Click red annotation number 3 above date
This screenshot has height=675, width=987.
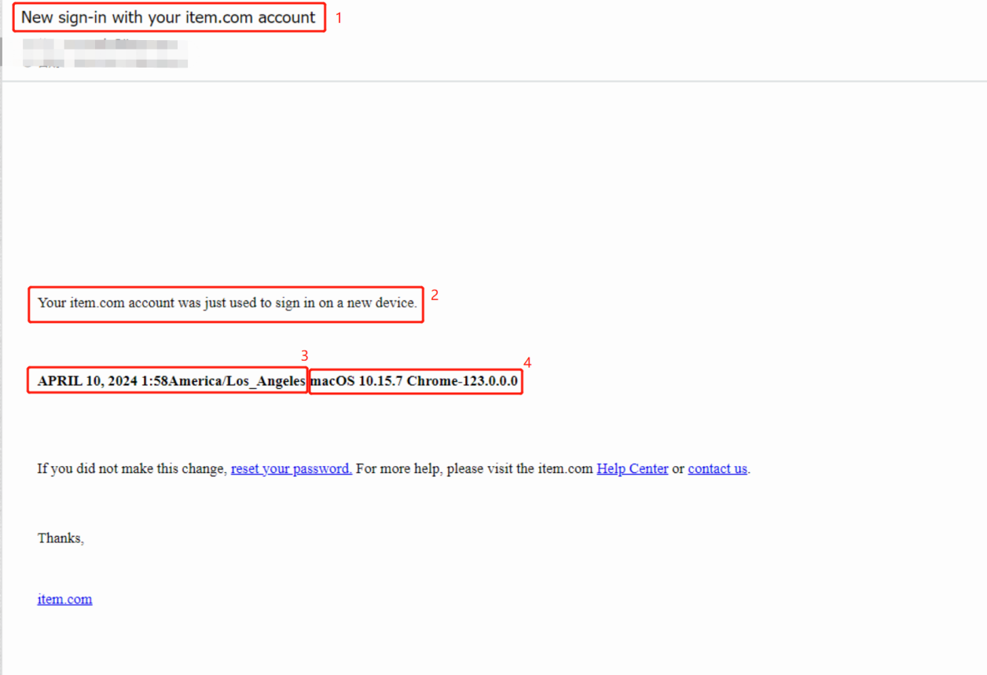(x=305, y=356)
